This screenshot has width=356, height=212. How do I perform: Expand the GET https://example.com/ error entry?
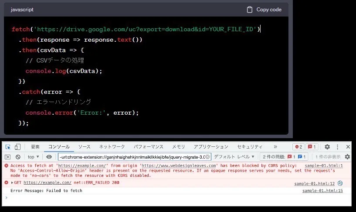pos(12,183)
